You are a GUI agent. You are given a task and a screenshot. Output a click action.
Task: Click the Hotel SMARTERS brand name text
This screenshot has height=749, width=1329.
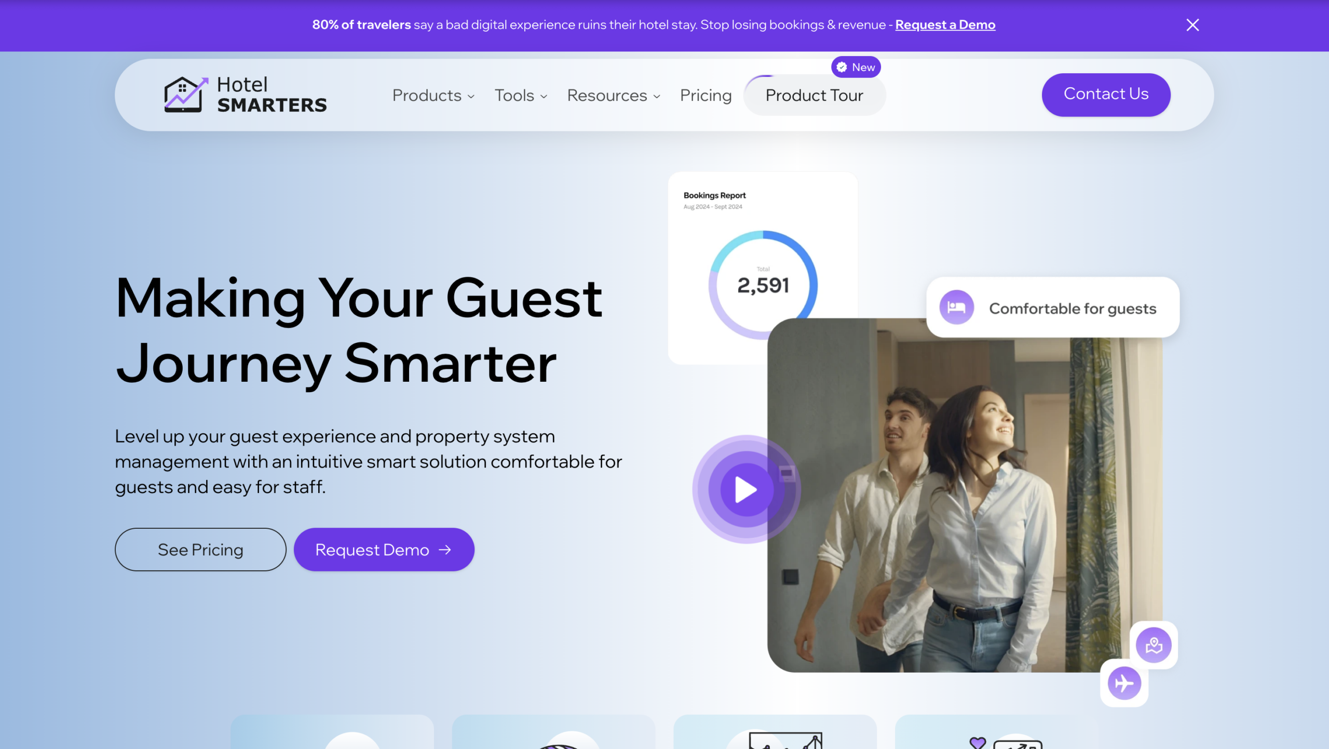(x=272, y=95)
